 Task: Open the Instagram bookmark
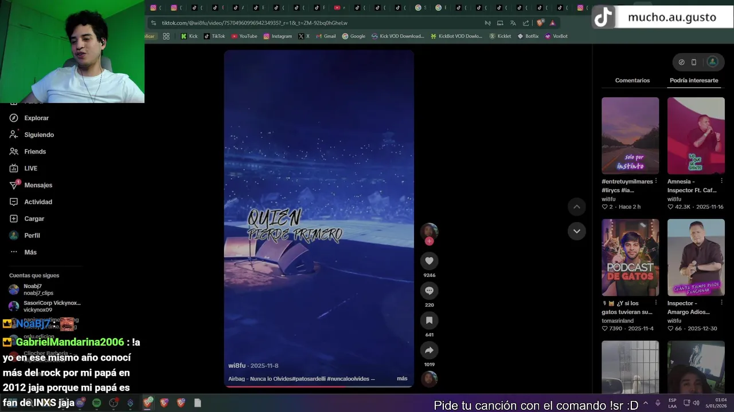tap(278, 36)
